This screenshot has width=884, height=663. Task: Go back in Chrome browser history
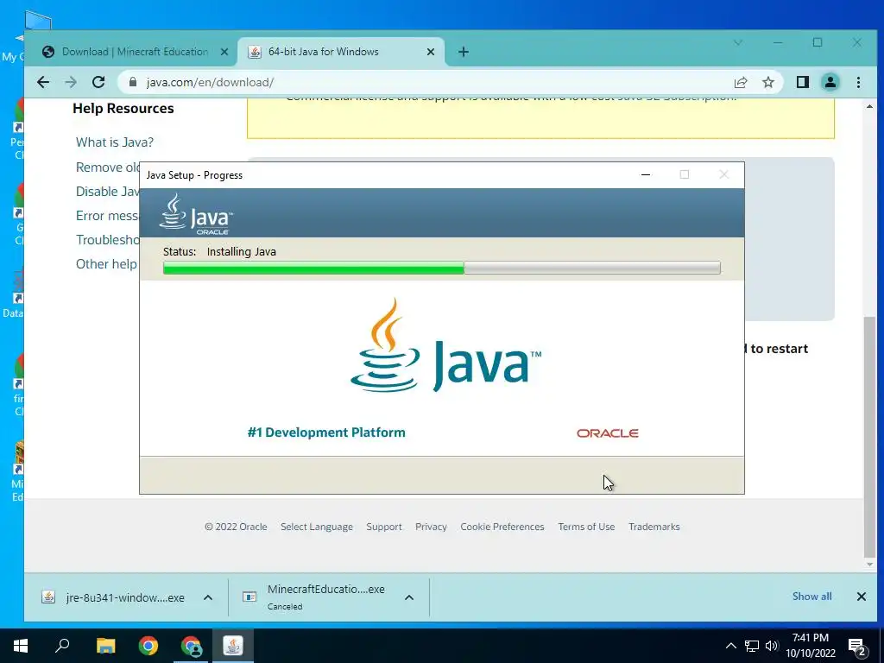point(43,82)
